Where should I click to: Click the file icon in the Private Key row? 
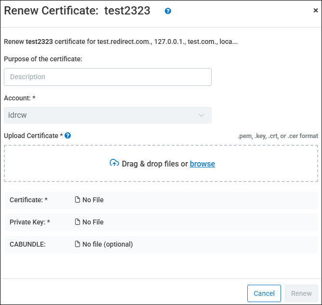(77, 222)
